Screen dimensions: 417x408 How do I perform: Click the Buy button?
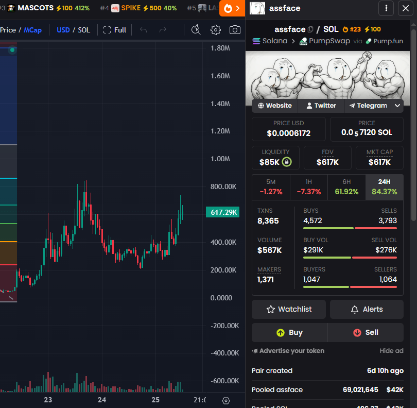coord(290,332)
